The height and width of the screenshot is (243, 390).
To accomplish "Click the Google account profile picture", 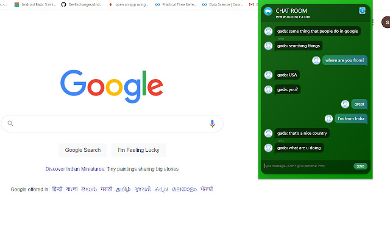I will click(386, 22).
